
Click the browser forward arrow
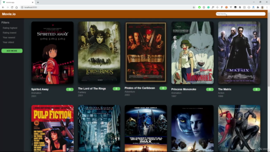pos(8,7)
